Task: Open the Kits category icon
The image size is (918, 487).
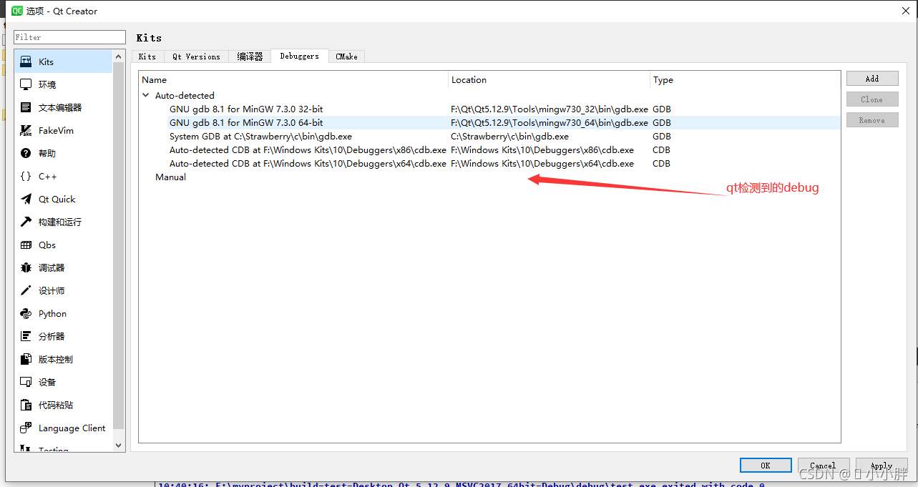Action: [26, 62]
